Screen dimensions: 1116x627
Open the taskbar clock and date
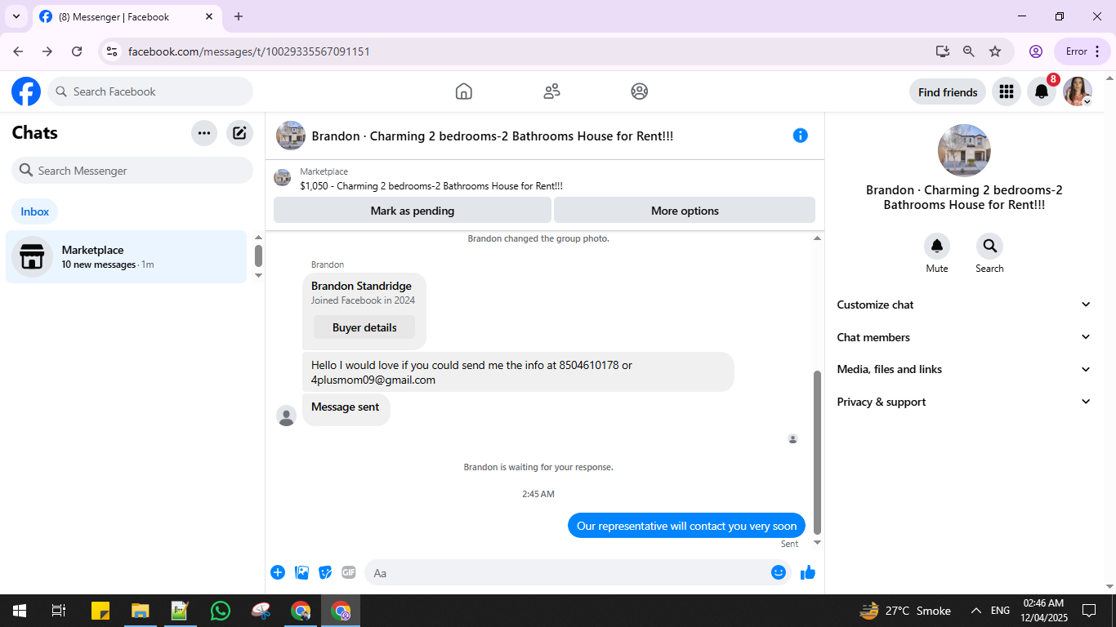1043,611
